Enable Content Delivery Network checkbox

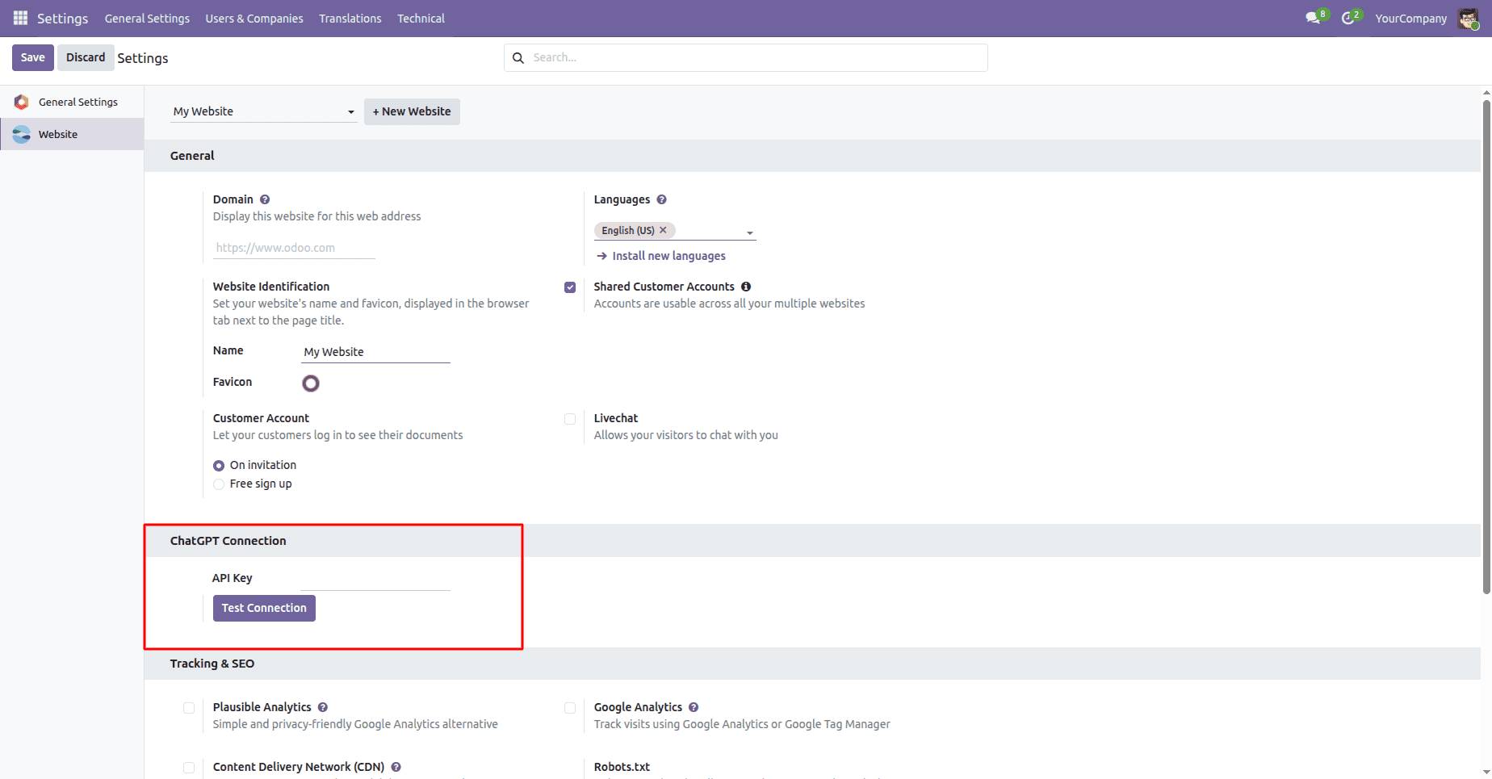pos(189,768)
